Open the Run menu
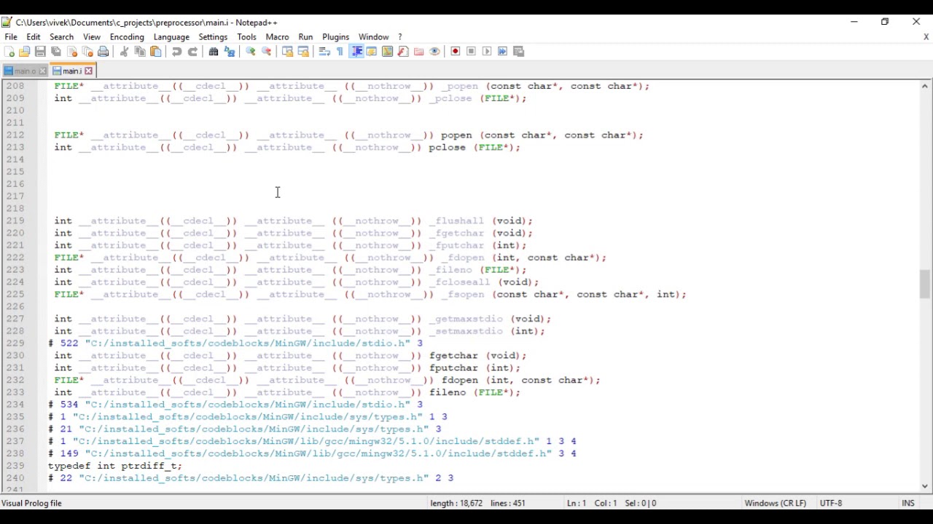The image size is (933, 524). 305,37
